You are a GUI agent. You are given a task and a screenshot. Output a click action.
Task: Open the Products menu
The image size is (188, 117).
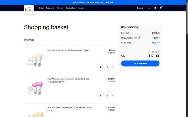(x=50, y=8)
